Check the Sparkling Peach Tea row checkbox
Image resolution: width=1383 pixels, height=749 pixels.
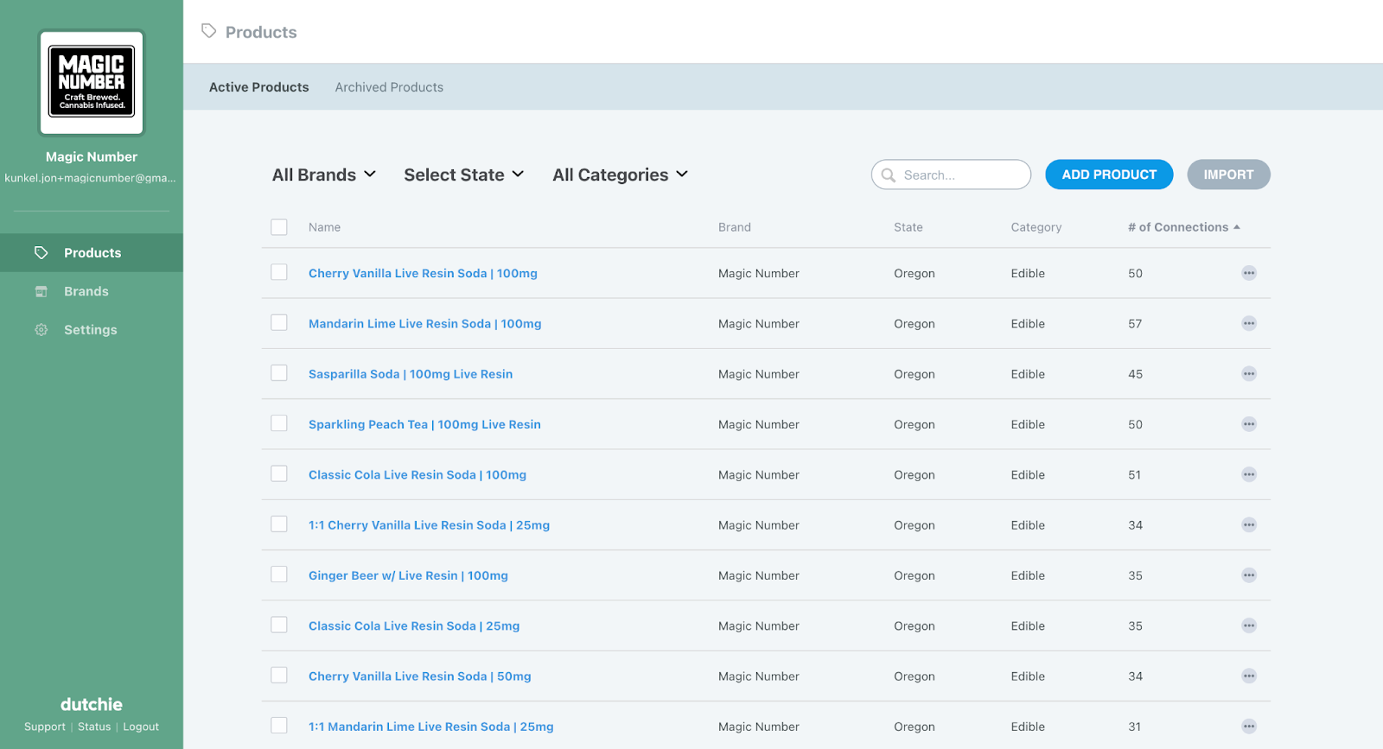279,423
